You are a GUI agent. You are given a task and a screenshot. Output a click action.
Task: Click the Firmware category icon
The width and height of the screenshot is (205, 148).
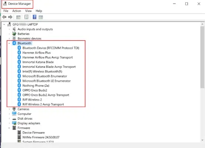tap(14, 128)
